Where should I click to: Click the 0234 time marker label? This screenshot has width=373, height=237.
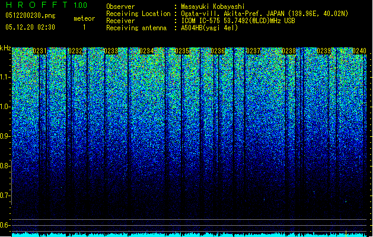tap(146, 51)
